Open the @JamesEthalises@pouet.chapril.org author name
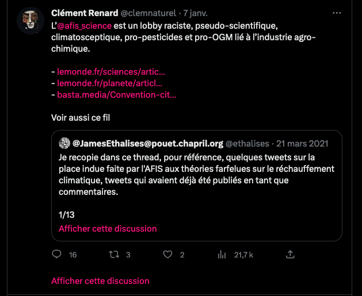This screenshot has width=362, height=296. click(x=148, y=143)
